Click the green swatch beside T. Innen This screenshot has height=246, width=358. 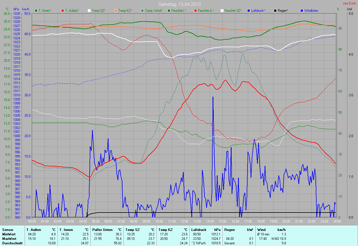pos(36,11)
